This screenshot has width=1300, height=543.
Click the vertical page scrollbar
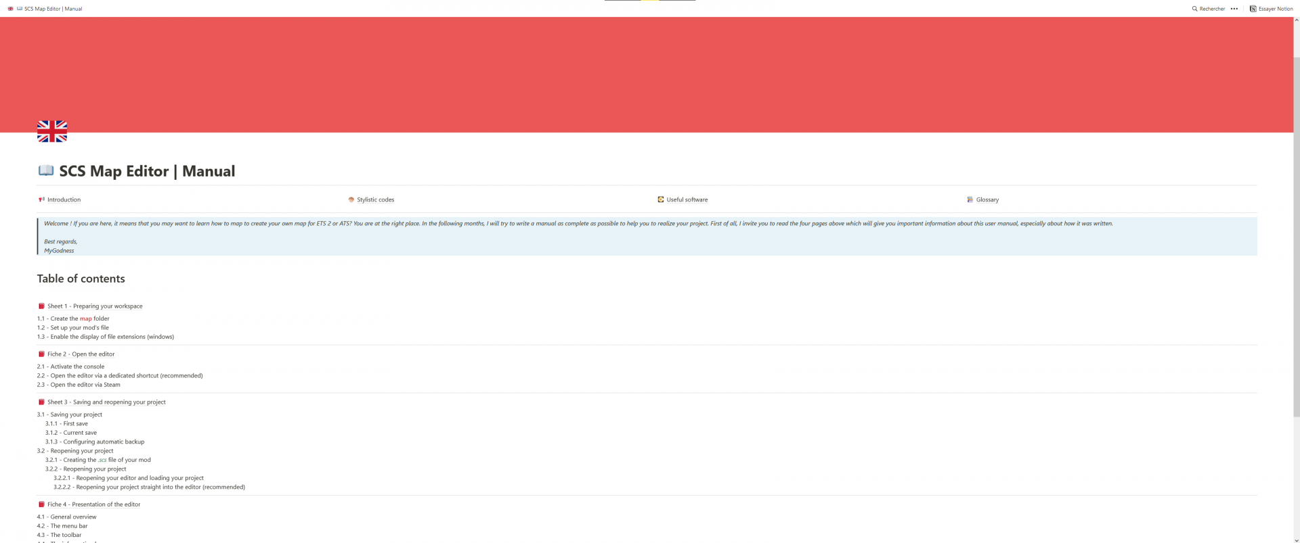click(x=1297, y=237)
